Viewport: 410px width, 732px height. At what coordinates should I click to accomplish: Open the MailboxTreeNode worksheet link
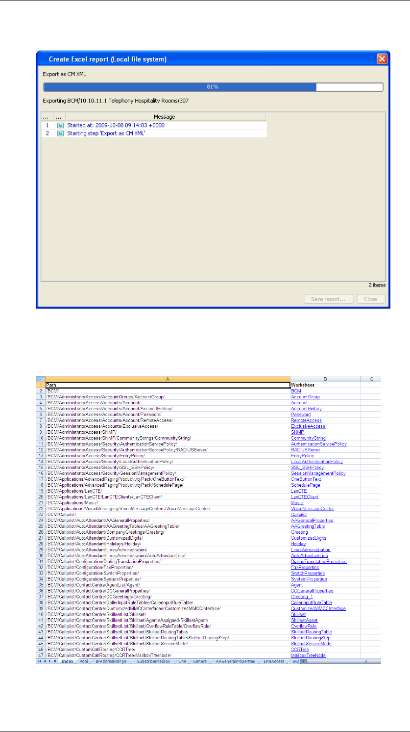pyautogui.click(x=308, y=655)
